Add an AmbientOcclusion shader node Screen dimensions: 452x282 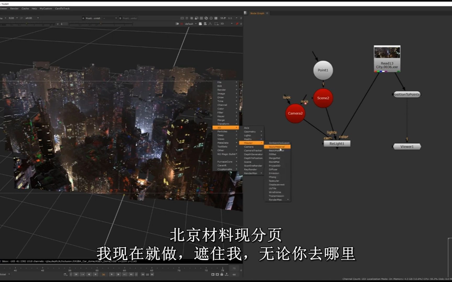[279, 143]
